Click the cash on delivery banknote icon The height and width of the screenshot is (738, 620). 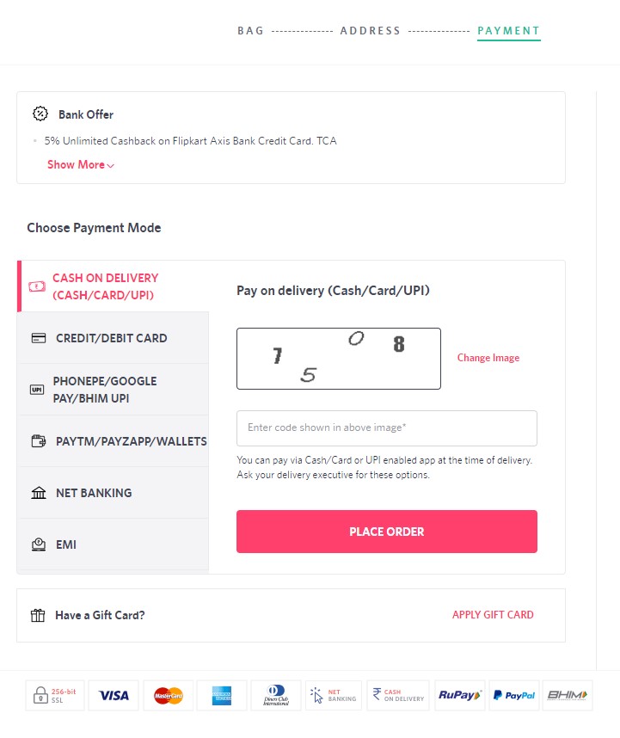pyautogui.click(x=37, y=286)
